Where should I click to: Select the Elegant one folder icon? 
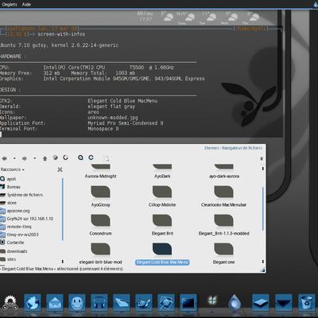coord(223,249)
